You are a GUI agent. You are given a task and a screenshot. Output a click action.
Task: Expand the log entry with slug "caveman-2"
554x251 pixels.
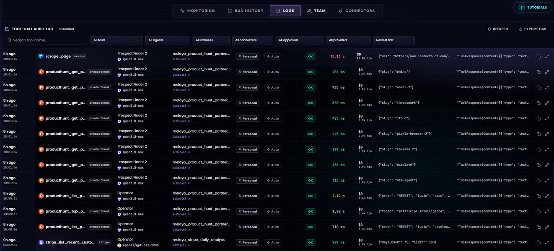pyautogui.click(x=547, y=149)
